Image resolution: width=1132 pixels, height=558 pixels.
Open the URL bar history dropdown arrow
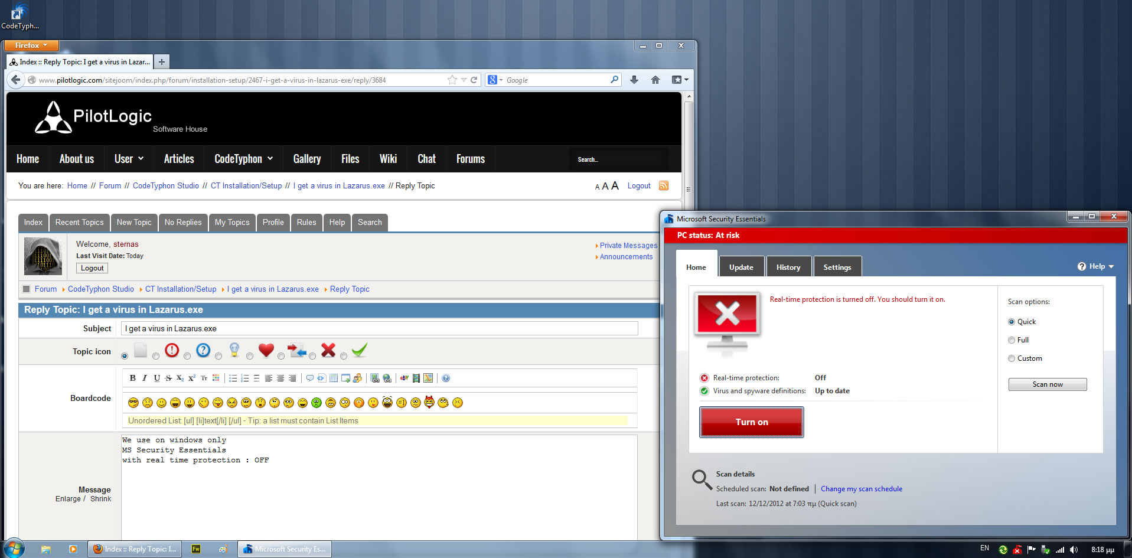(x=464, y=80)
